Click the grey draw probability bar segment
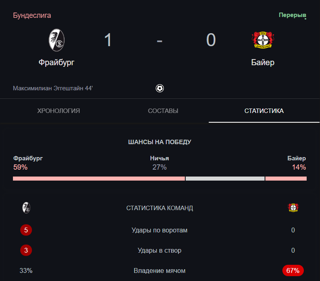This screenshot has height=281, width=320. [x=225, y=179]
